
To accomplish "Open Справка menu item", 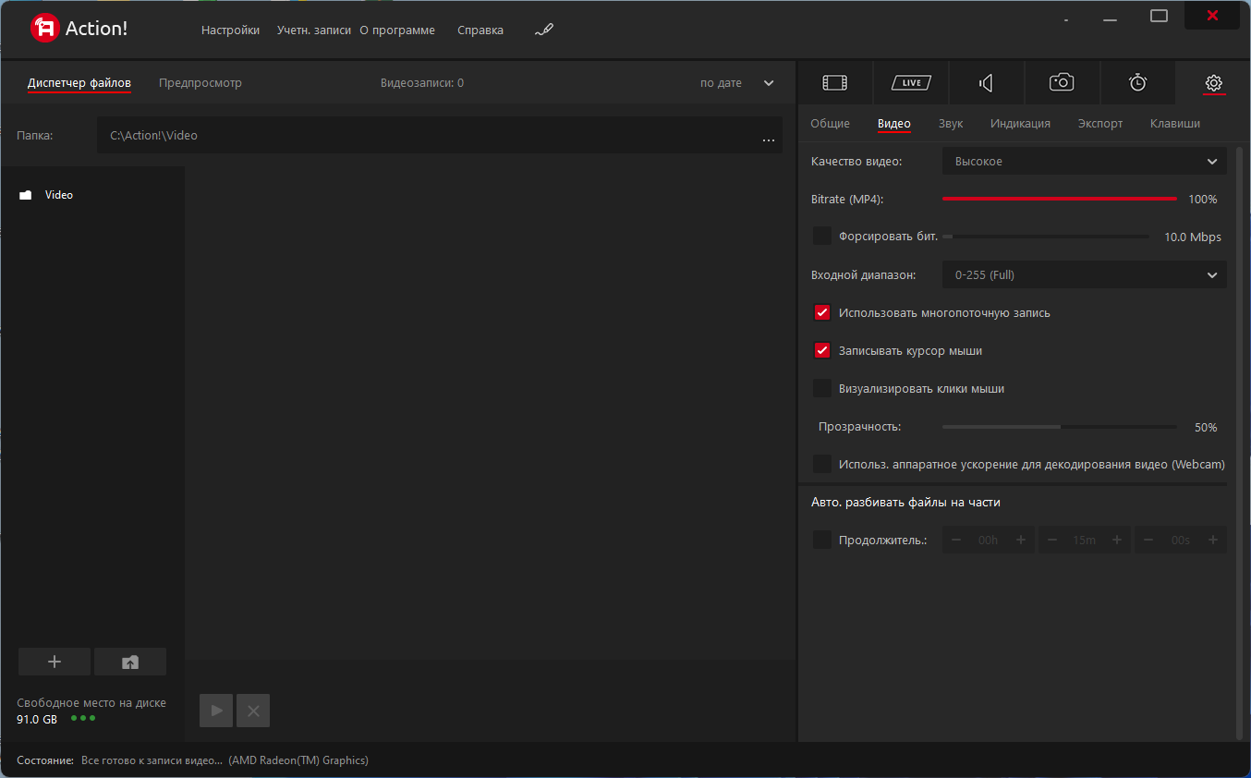I will pos(480,30).
